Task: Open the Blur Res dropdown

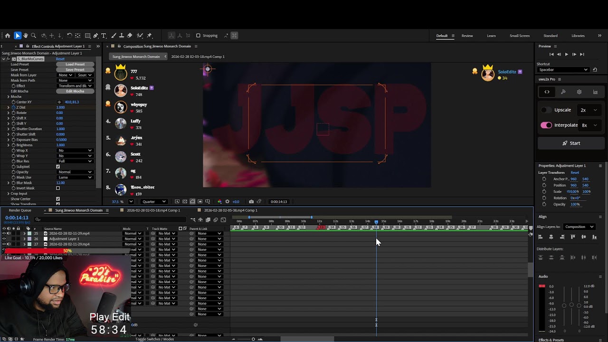Action: pyautogui.click(x=75, y=161)
